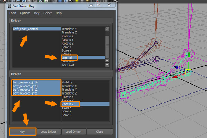Select Left_Foot_Control in the Driver list

(x=25, y=29)
